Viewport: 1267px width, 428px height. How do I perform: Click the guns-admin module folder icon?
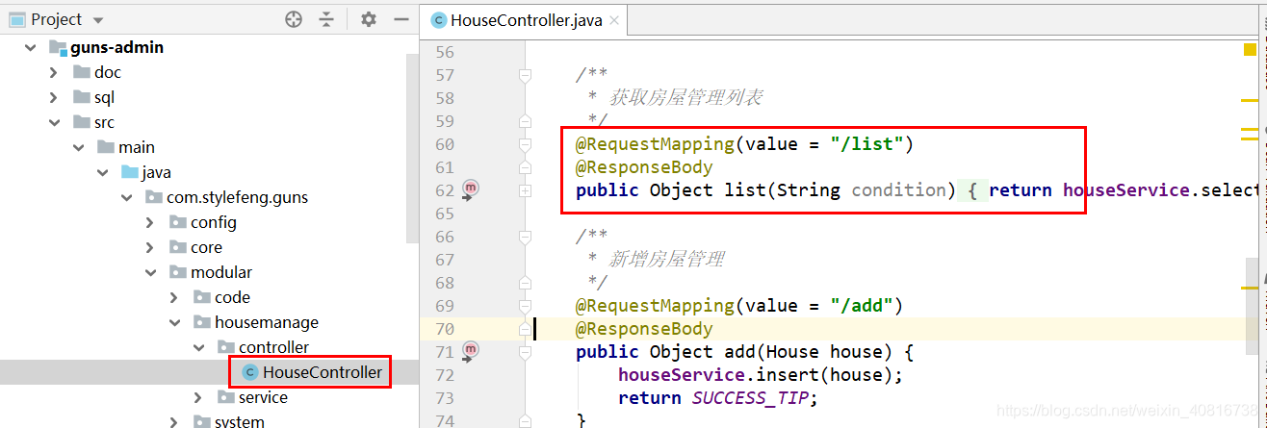[x=57, y=47]
